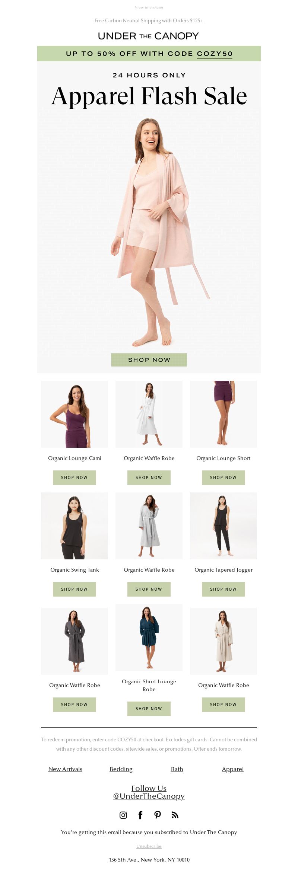The image size is (298, 872).
Task: Click the Unsubscribe link
Action: click(x=149, y=846)
